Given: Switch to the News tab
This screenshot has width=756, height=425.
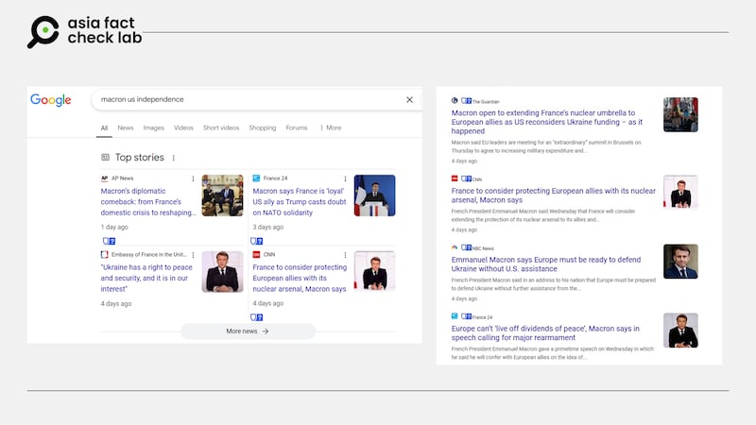Looking at the screenshot, I should point(125,127).
